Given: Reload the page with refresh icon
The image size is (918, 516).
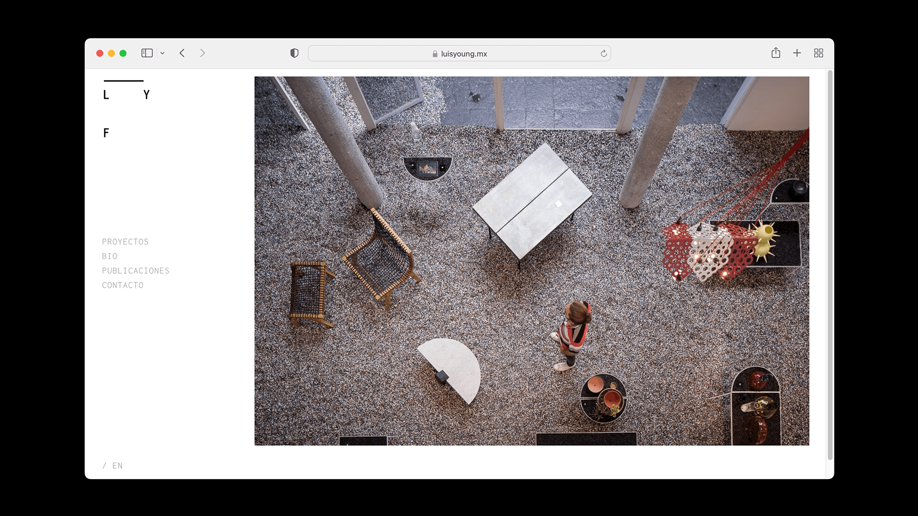Looking at the screenshot, I should 604,54.
